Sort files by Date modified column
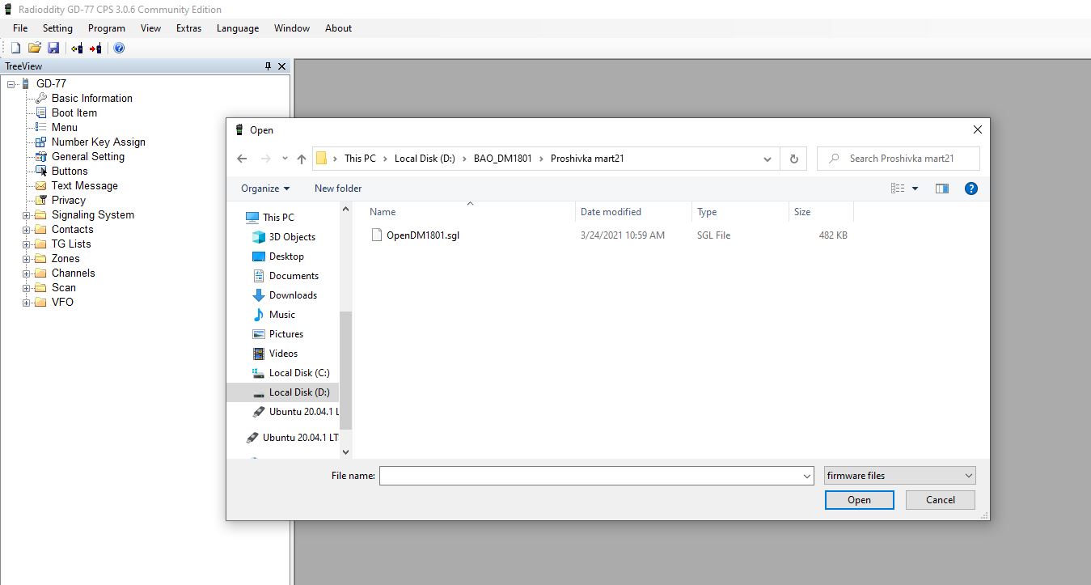The image size is (1091, 585). tap(611, 212)
